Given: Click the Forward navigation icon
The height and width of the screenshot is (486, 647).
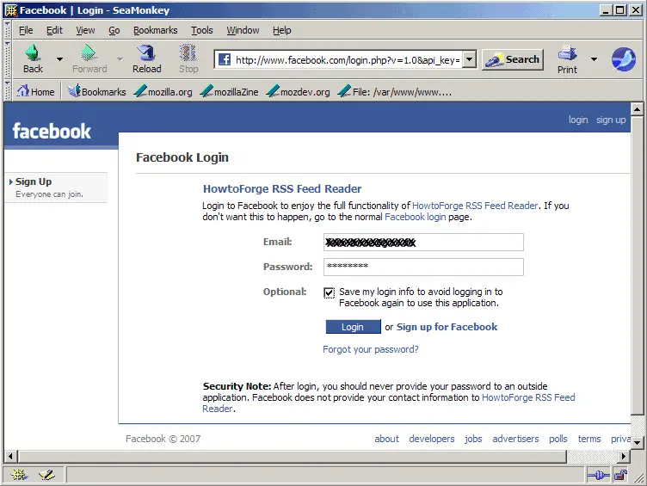Looking at the screenshot, I should click(89, 52).
